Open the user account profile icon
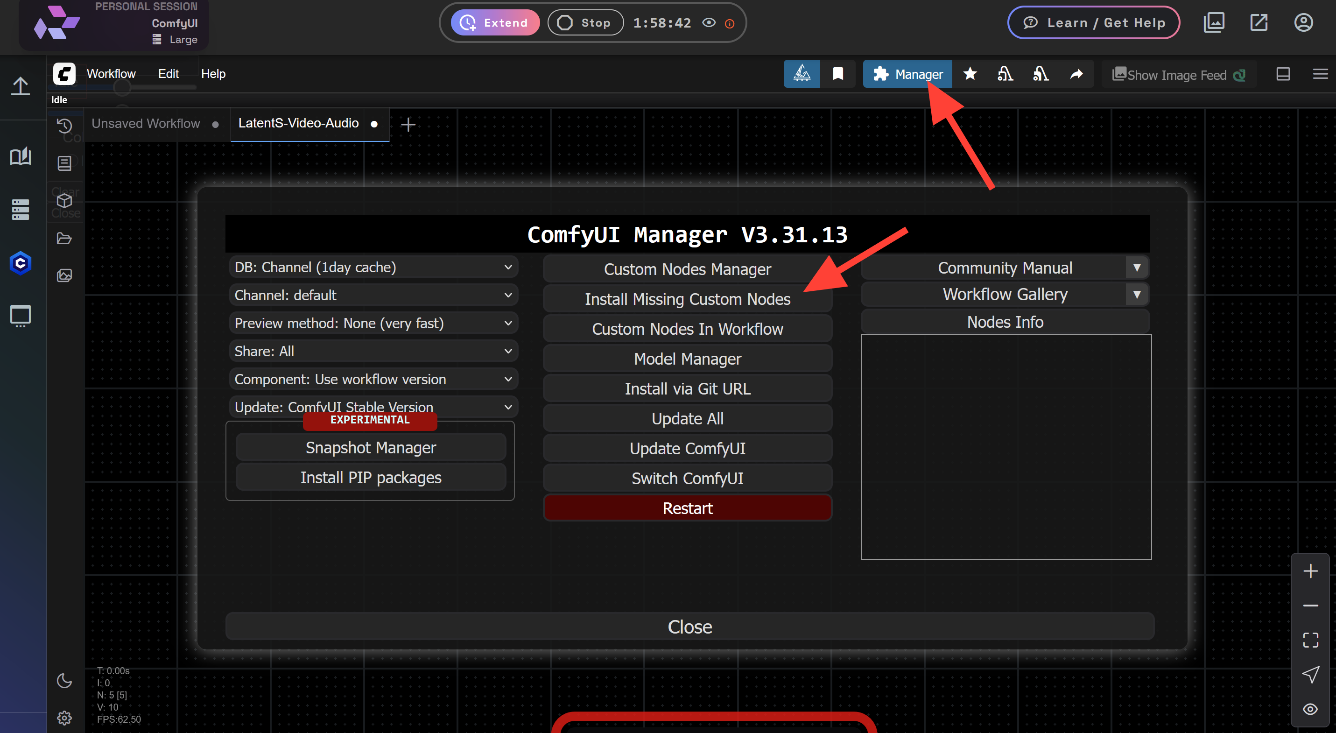The image size is (1336, 733). (x=1303, y=22)
